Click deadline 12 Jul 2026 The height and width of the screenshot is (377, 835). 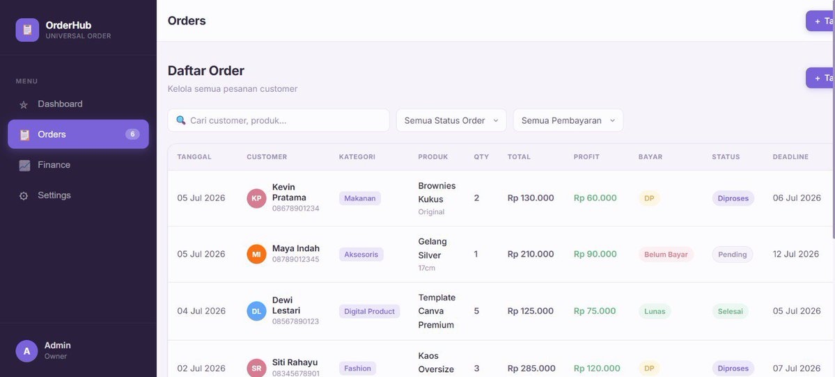click(795, 254)
